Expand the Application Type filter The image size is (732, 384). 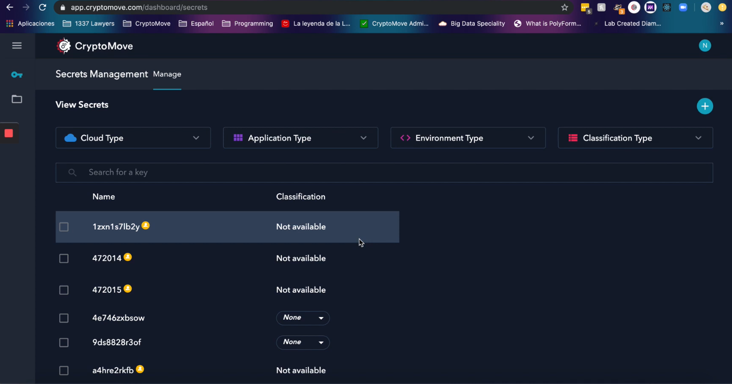click(x=301, y=138)
